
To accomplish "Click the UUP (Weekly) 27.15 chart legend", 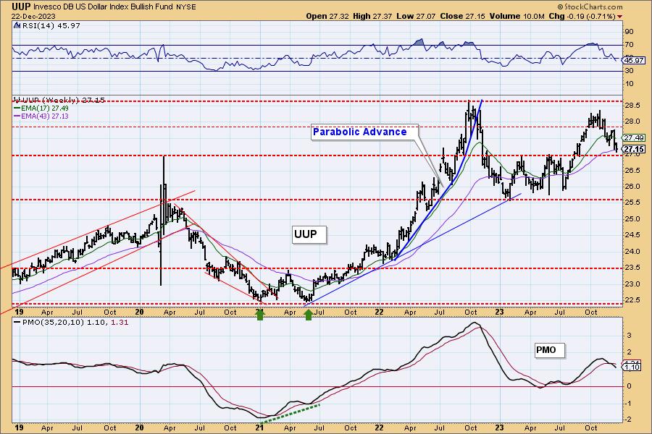I will (x=59, y=100).
